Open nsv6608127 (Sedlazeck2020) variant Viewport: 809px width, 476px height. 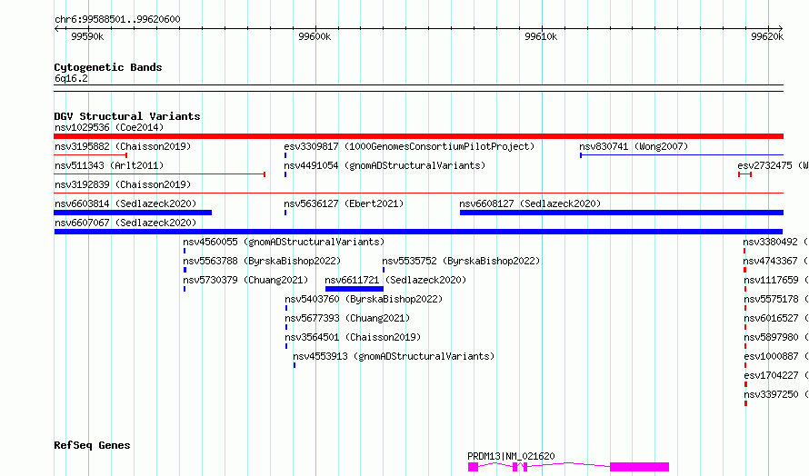(530, 203)
